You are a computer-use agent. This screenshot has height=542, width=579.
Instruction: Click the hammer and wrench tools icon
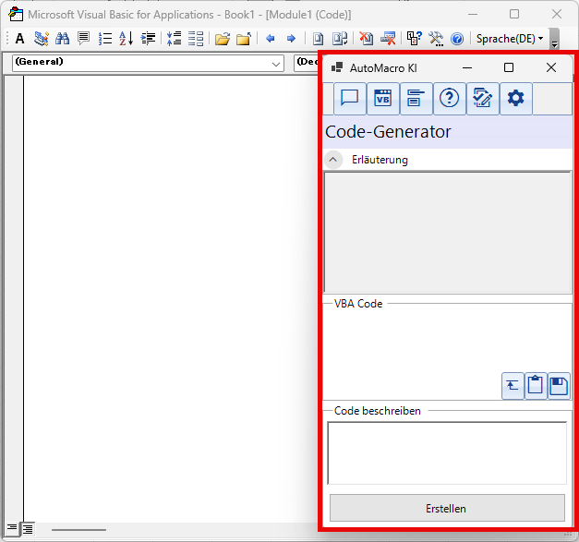[436, 39]
